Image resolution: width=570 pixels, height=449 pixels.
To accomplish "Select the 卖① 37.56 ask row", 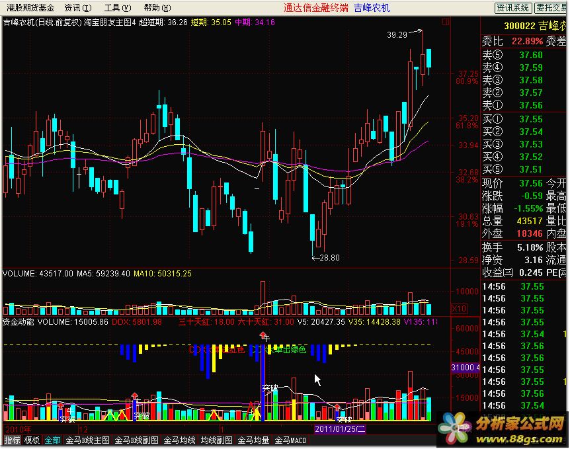I will (524, 105).
